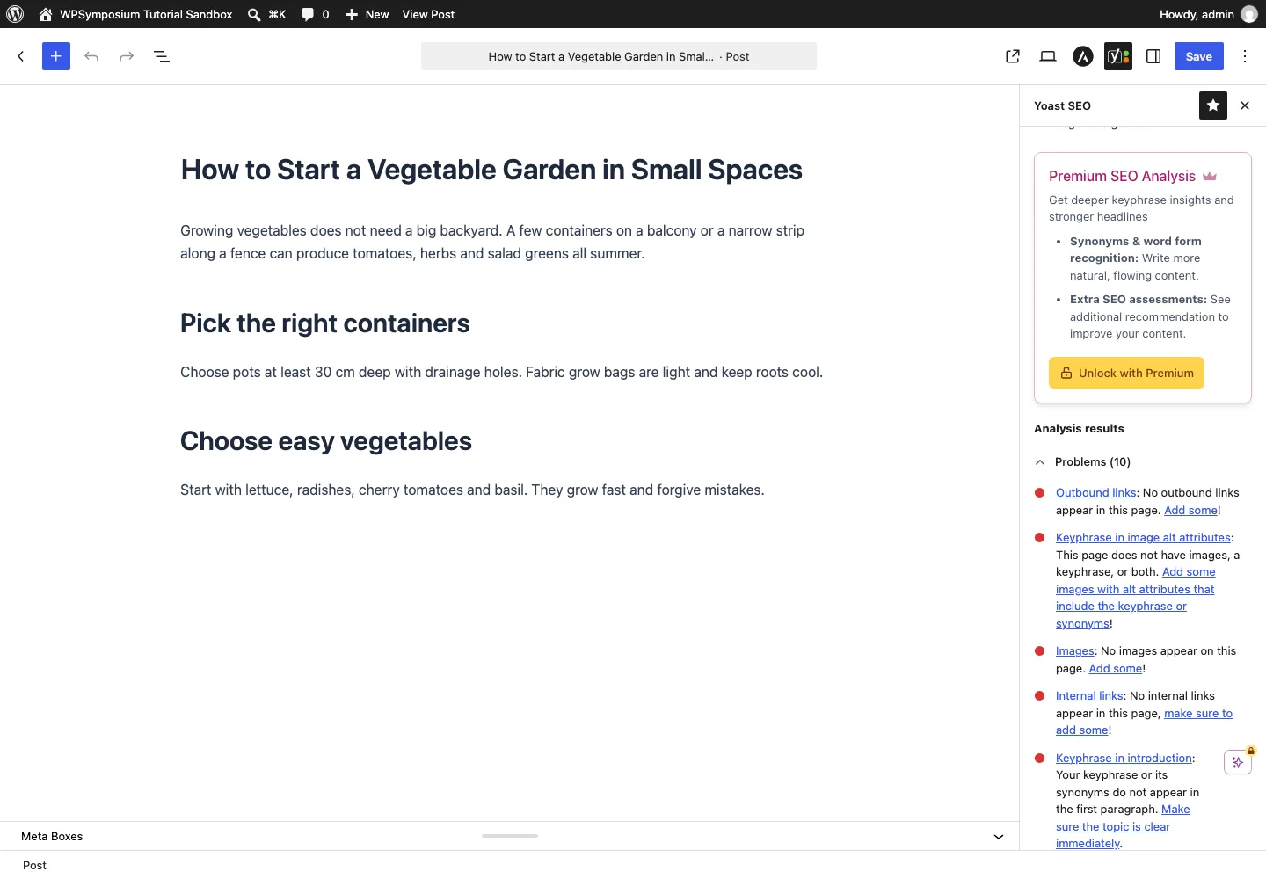Click Add some link for images
Image resolution: width=1266 pixels, height=879 pixels.
[1116, 669]
